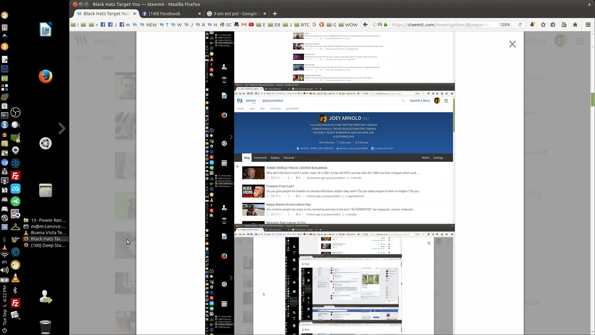Click the Never Ending post thumbnail

click(x=253, y=191)
